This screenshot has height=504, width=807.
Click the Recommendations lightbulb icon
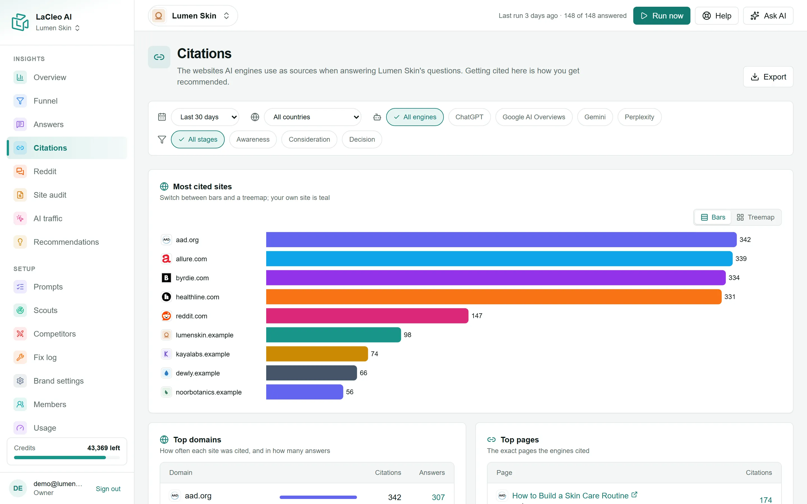[20, 242]
